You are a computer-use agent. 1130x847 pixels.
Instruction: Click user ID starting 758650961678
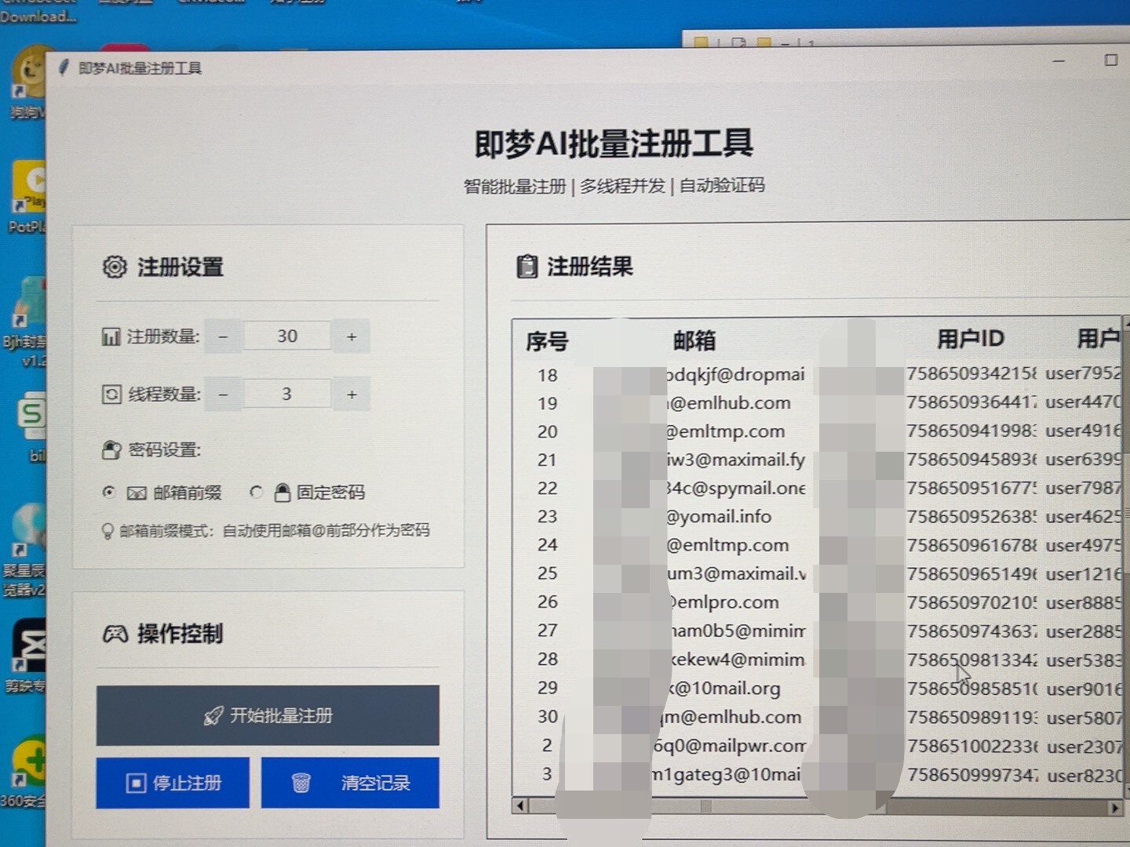pyautogui.click(x=971, y=545)
